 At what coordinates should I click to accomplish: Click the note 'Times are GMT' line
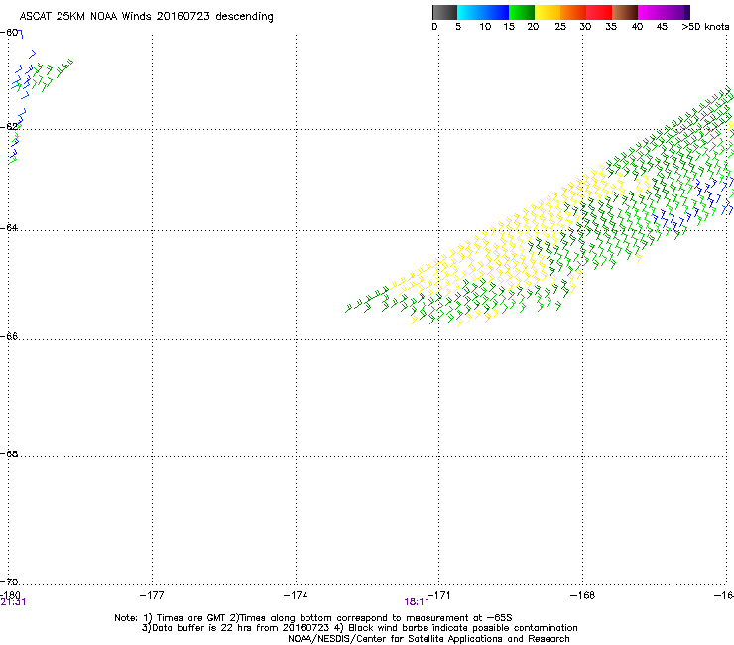point(313,618)
